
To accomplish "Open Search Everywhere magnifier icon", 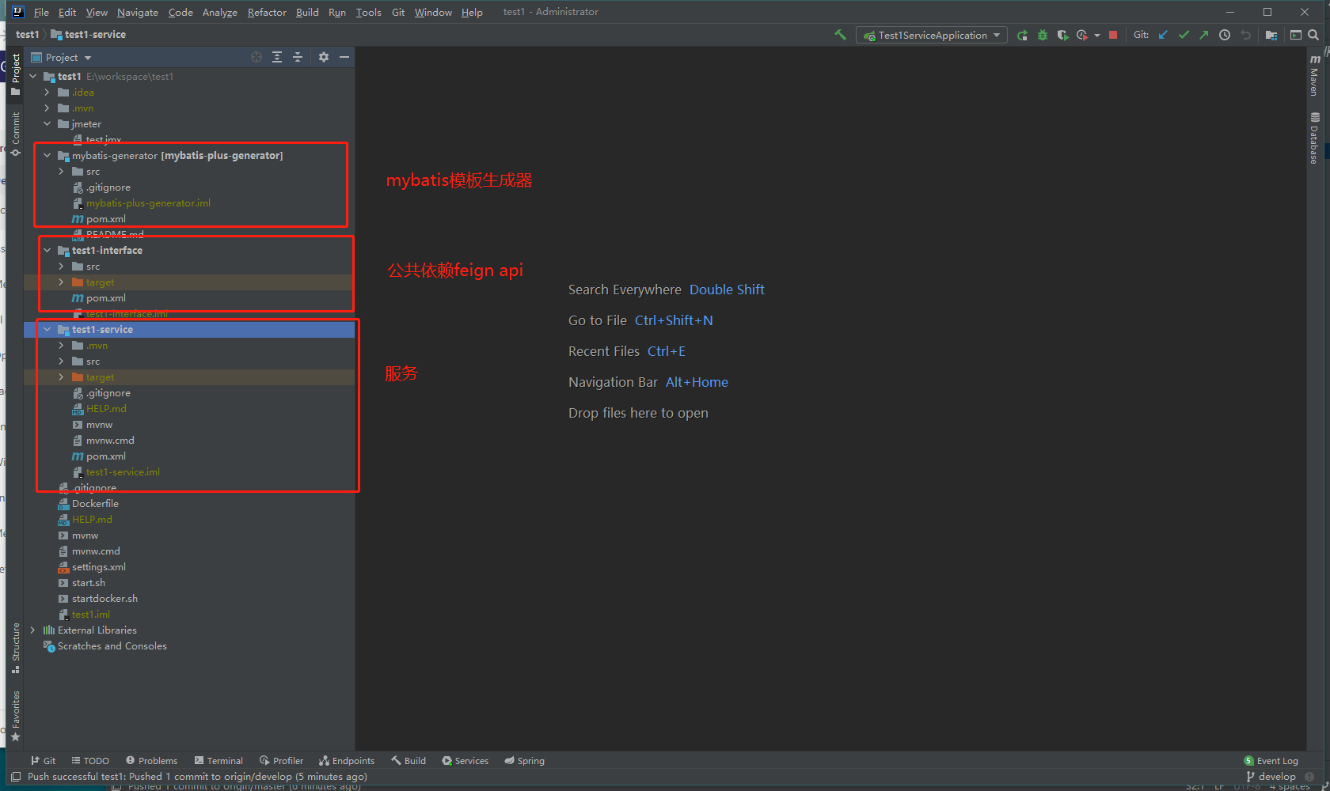I will (x=1313, y=35).
